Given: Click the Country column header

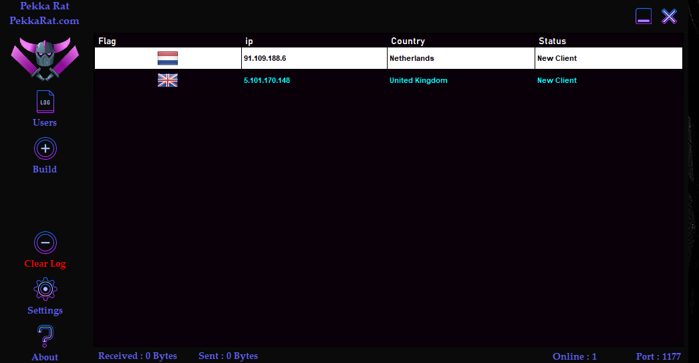Looking at the screenshot, I should (408, 41).
